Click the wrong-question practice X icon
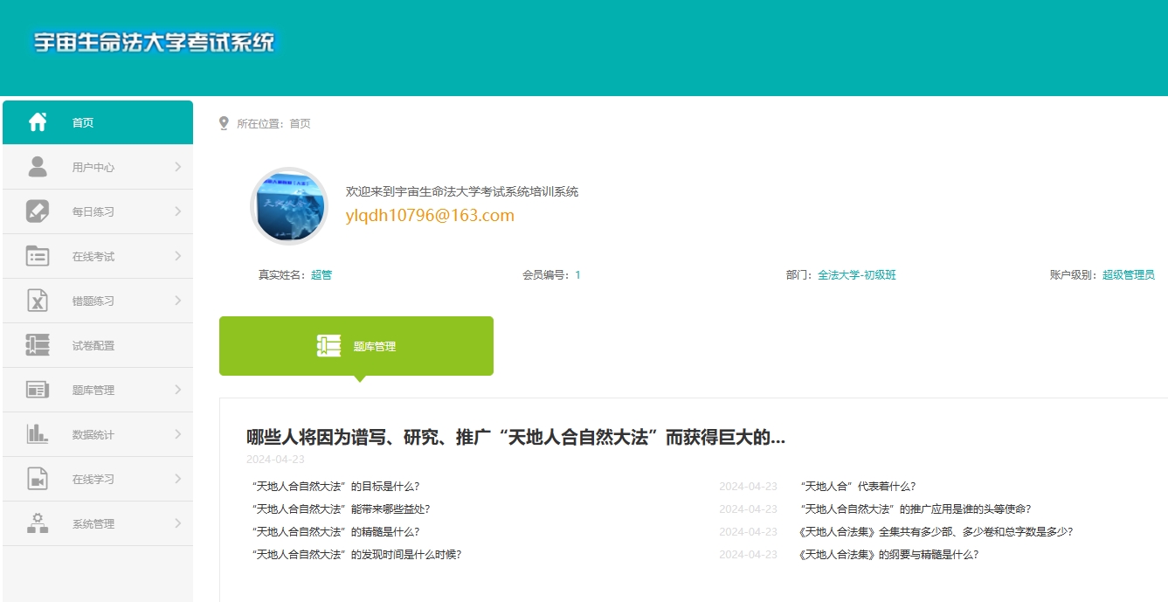The width and height of the screenshot is (1168, 602). click(x=38, y=301)
